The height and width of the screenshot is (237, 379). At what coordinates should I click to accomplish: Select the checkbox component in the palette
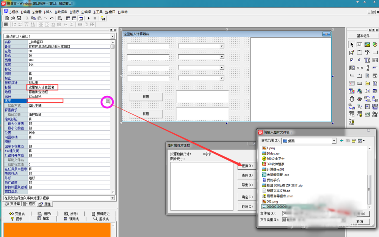(351, 60)
